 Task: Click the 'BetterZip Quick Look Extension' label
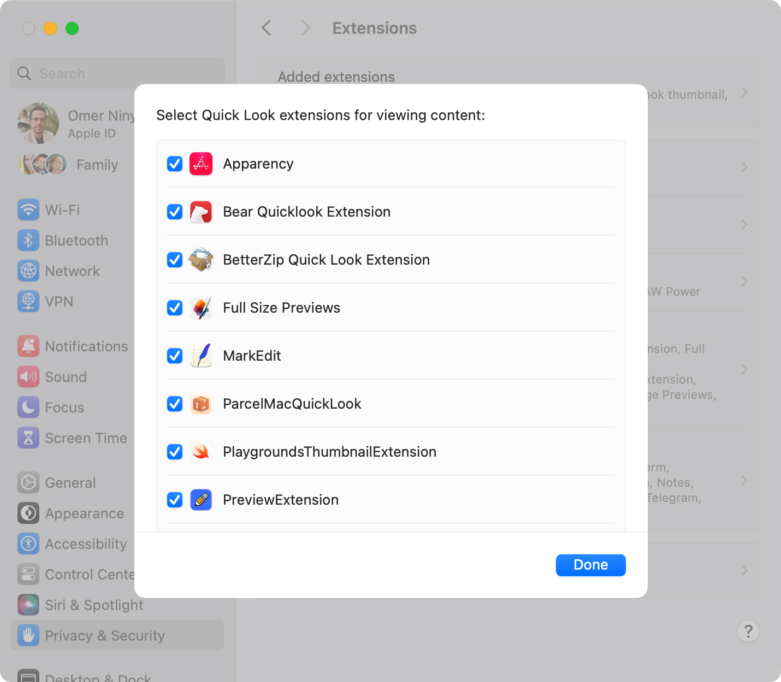pyautogui.click(x=327, y=260)
